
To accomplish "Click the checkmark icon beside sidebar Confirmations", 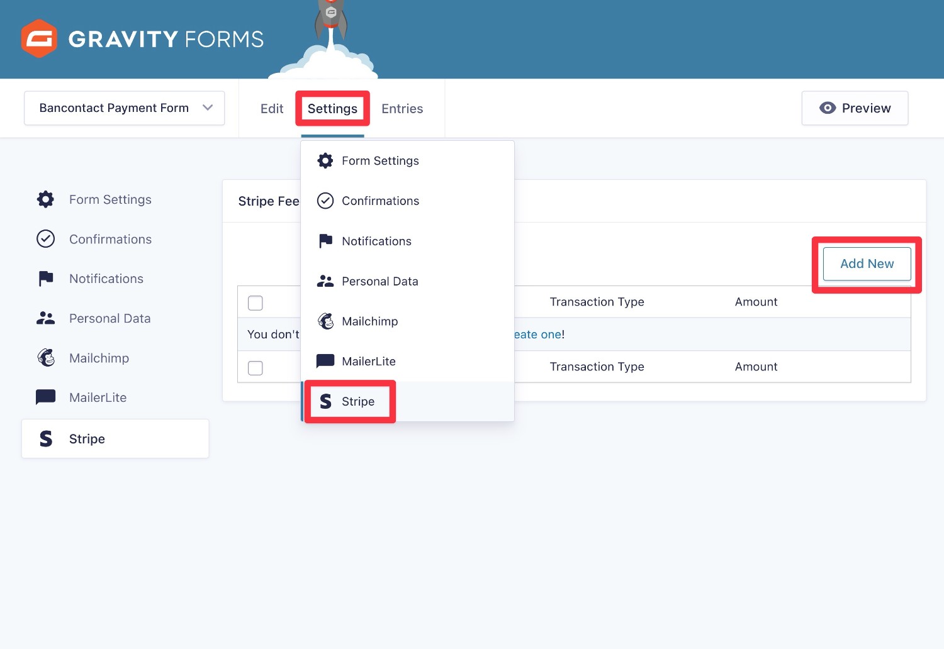I will click(45, 239).
